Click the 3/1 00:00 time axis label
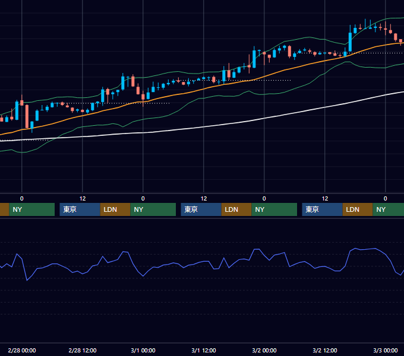The image size is (404, 356). pyautogui.click(x=143, y=350)
